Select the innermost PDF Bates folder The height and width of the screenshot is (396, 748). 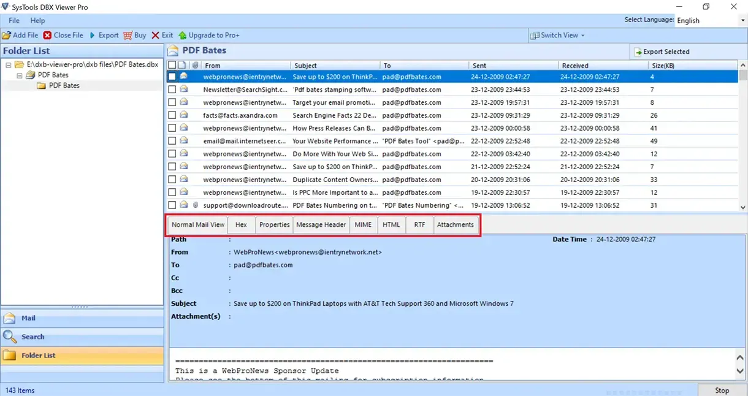click(x=58, y=85)
